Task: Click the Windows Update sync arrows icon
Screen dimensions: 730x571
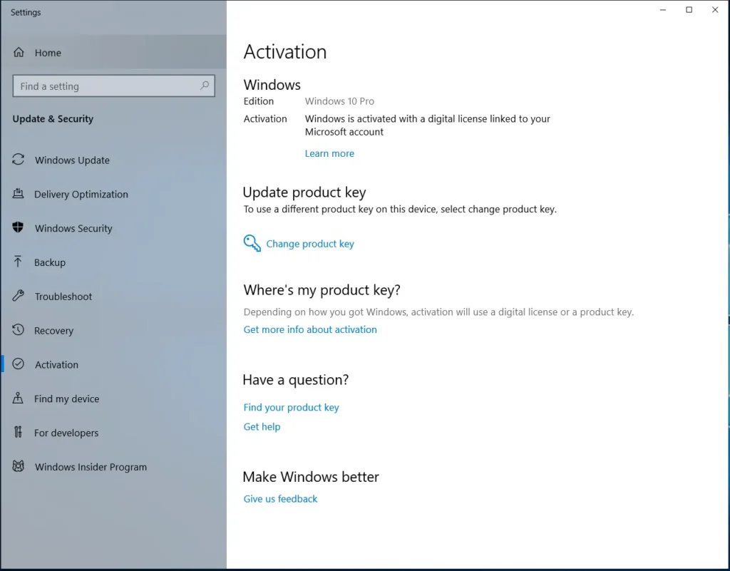Action: point(18,160)
